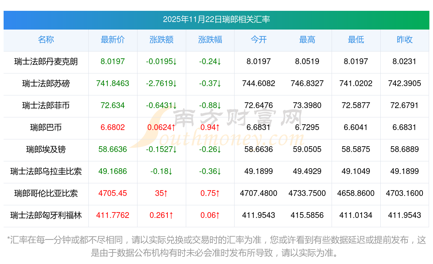Click change amount -0.0195↓

[x=161, y=62]
